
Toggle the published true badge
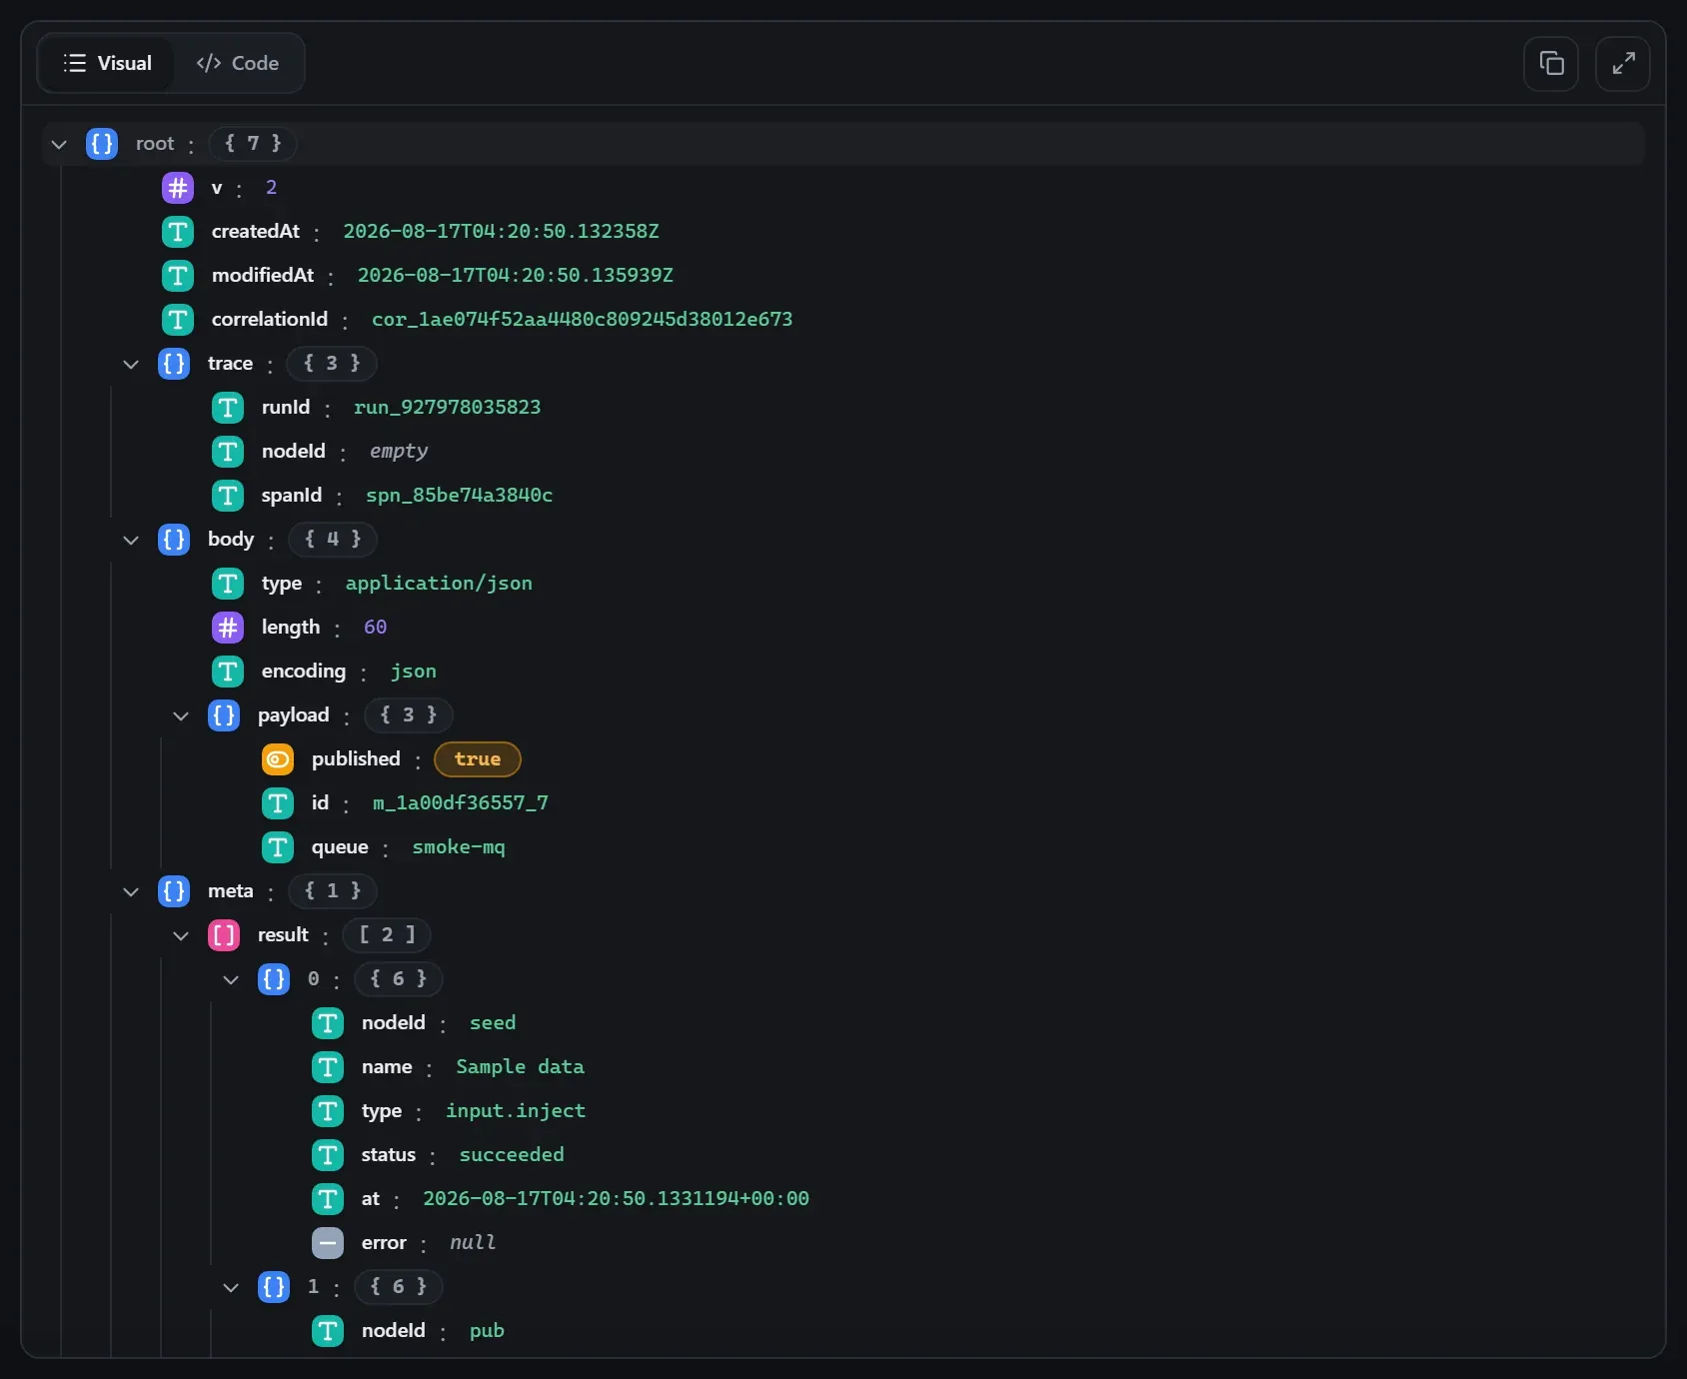478,759
